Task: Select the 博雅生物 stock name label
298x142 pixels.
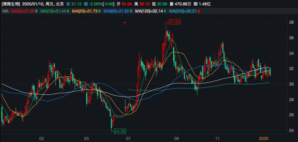Action: 11,4
